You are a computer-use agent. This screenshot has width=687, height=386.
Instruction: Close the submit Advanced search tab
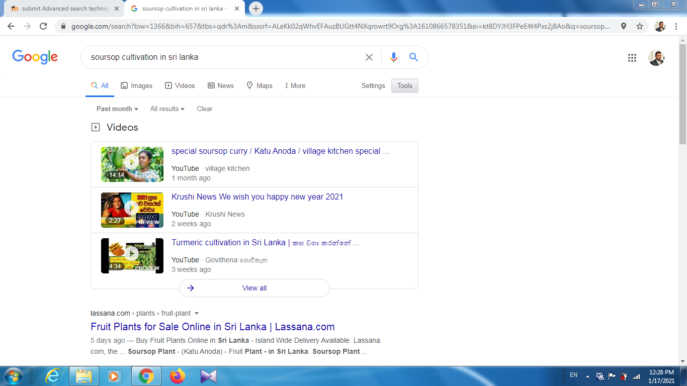tap(117, 9)
